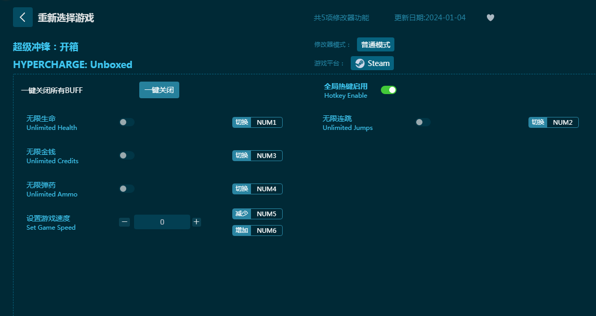Enable Unlimited Ammo toggle

click(127, 189)
